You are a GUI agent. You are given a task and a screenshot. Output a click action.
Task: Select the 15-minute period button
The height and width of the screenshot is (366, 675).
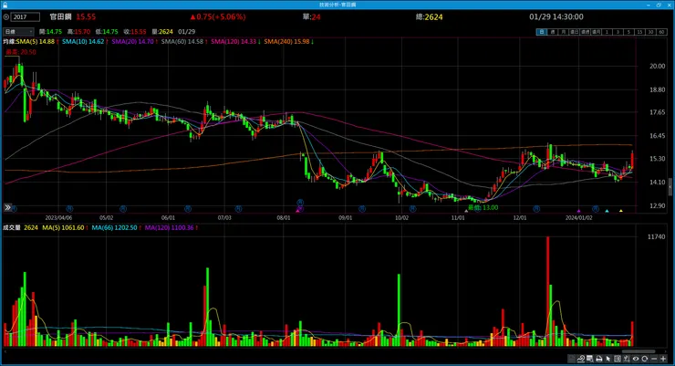640,32
